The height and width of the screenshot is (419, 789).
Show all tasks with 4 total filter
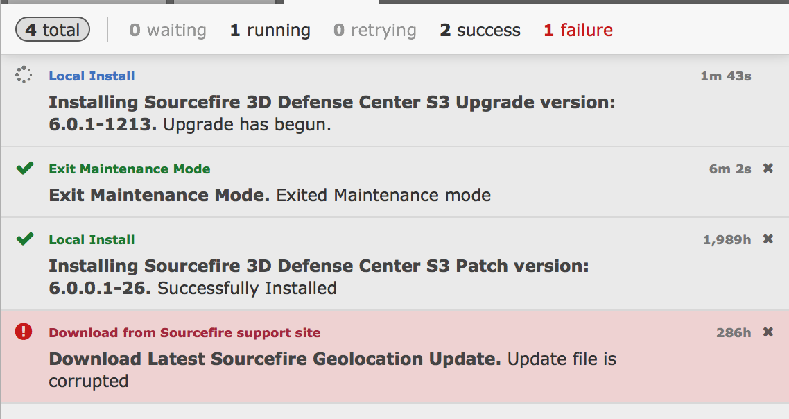click(x=53, y=30)
